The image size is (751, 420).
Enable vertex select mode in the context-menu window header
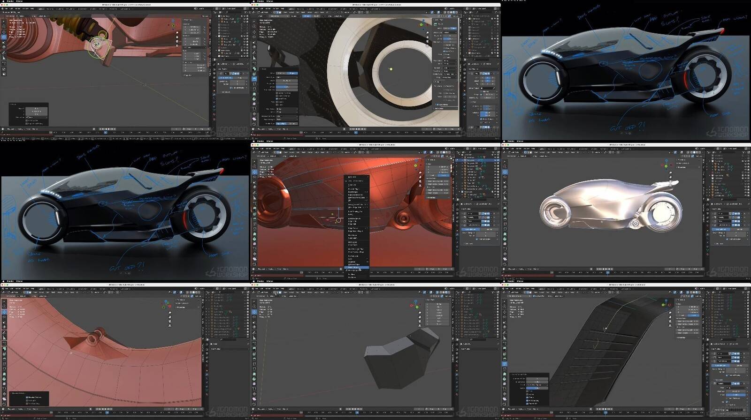pos(275,152)
